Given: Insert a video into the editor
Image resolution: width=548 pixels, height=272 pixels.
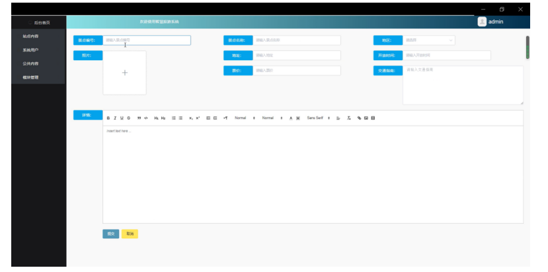Looking at the screenshot, I should (x=373, y=118).
